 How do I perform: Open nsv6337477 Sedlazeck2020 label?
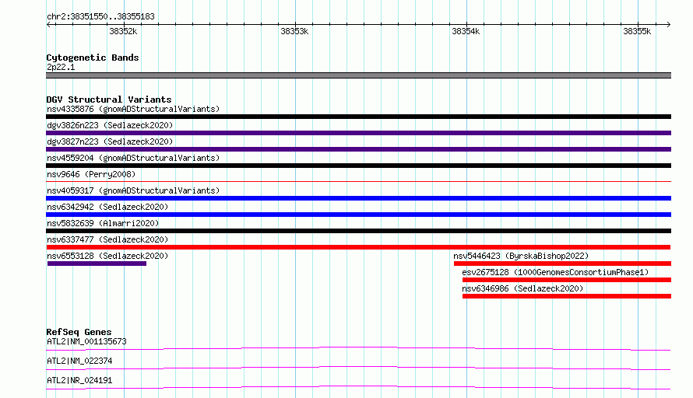pos(107,239)
